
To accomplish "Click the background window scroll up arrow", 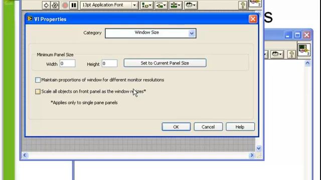I will point(307,63).
